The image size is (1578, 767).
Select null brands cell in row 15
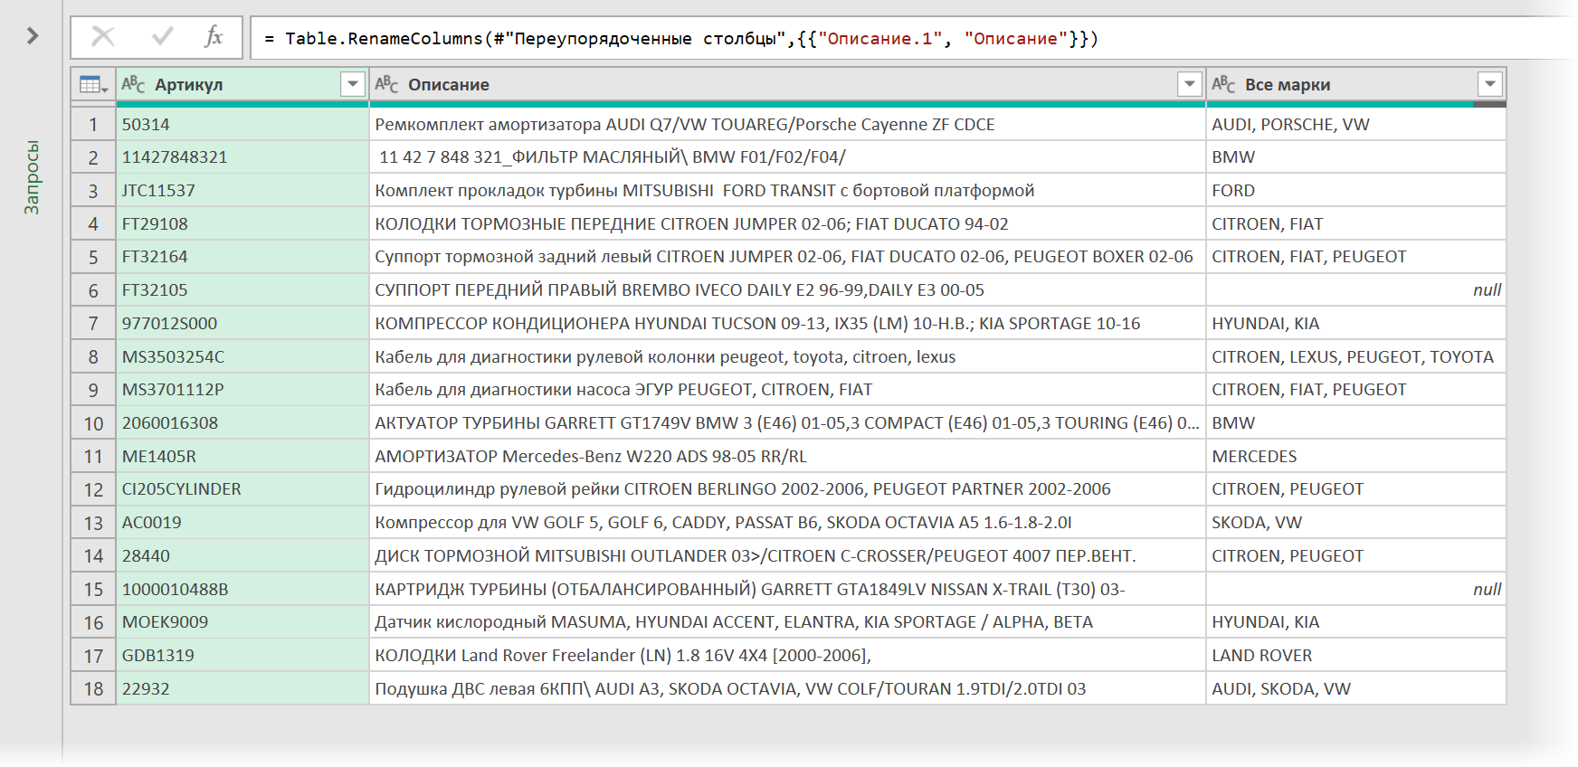pos(1356,590)
